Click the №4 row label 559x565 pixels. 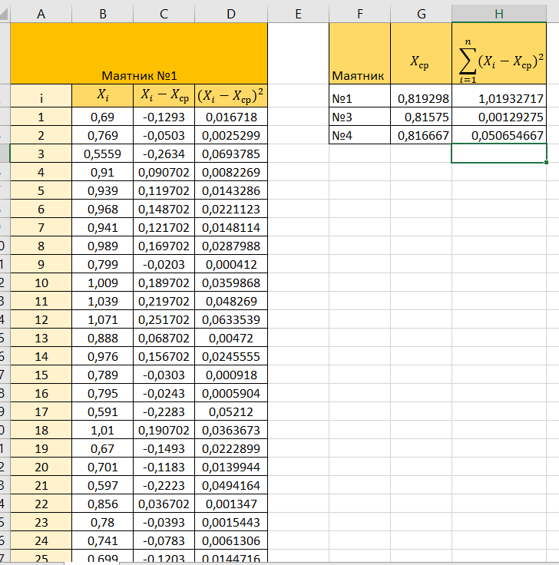click(359, 135)
